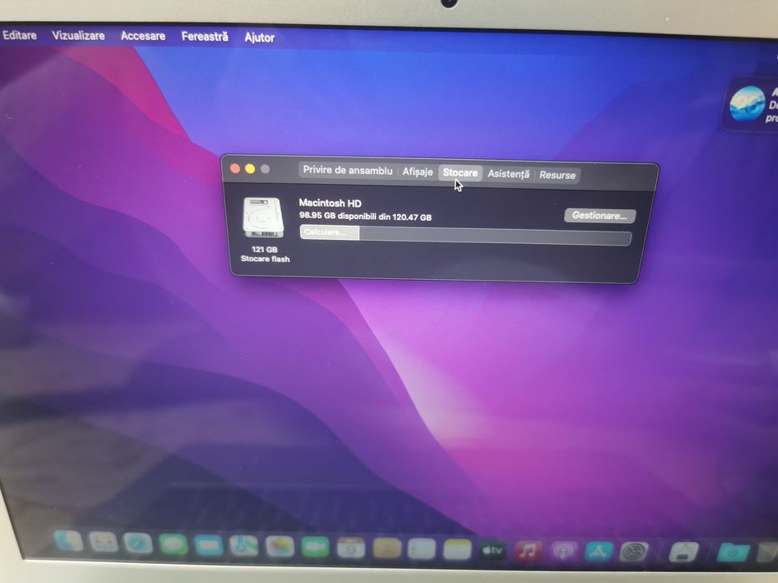Open Reminders app in the Dock
Image resolution: width=778 pixels, height=583 pixels.
[421, 550]
